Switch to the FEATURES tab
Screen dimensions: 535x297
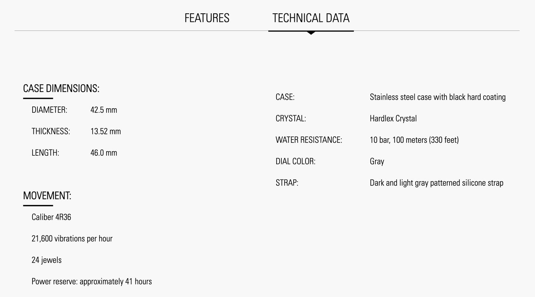coord(207,18)
